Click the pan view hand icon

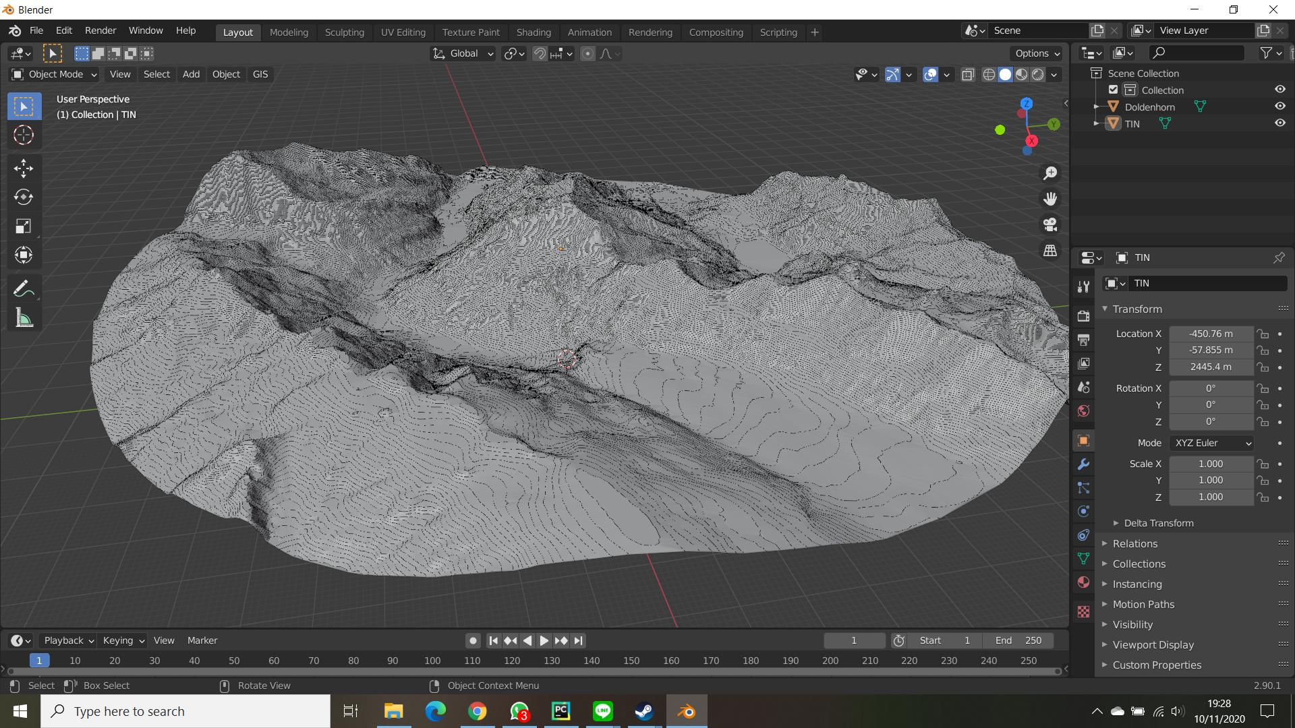(1050, 199)
